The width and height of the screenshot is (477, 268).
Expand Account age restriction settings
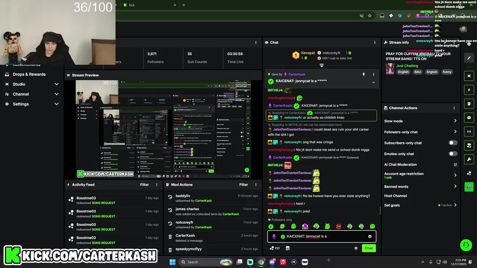click(x=455, y=175)
